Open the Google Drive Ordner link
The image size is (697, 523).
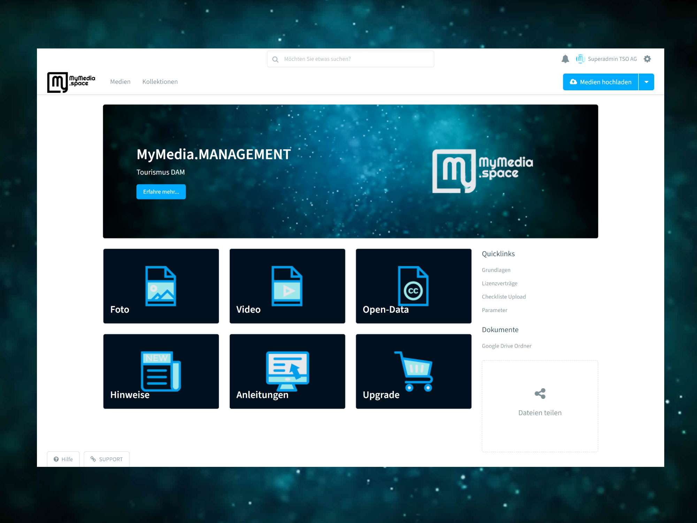(506, 346)
